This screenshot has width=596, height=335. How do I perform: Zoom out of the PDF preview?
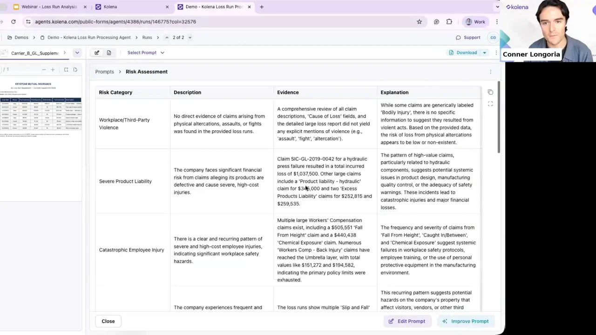pos(44,69)
